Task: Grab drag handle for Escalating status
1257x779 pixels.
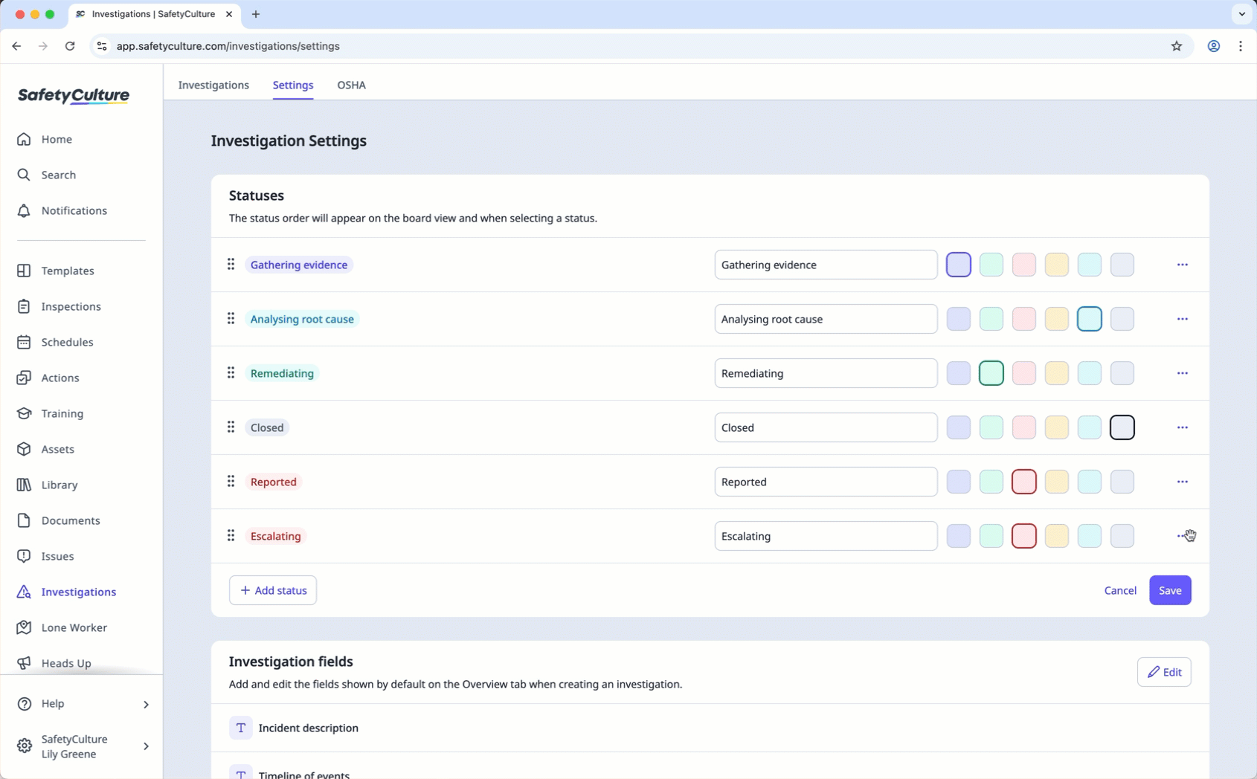Action: [x=231, y=535]
